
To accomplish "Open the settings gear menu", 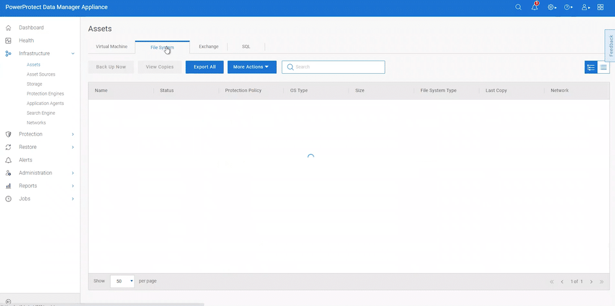I will [552, 7].
